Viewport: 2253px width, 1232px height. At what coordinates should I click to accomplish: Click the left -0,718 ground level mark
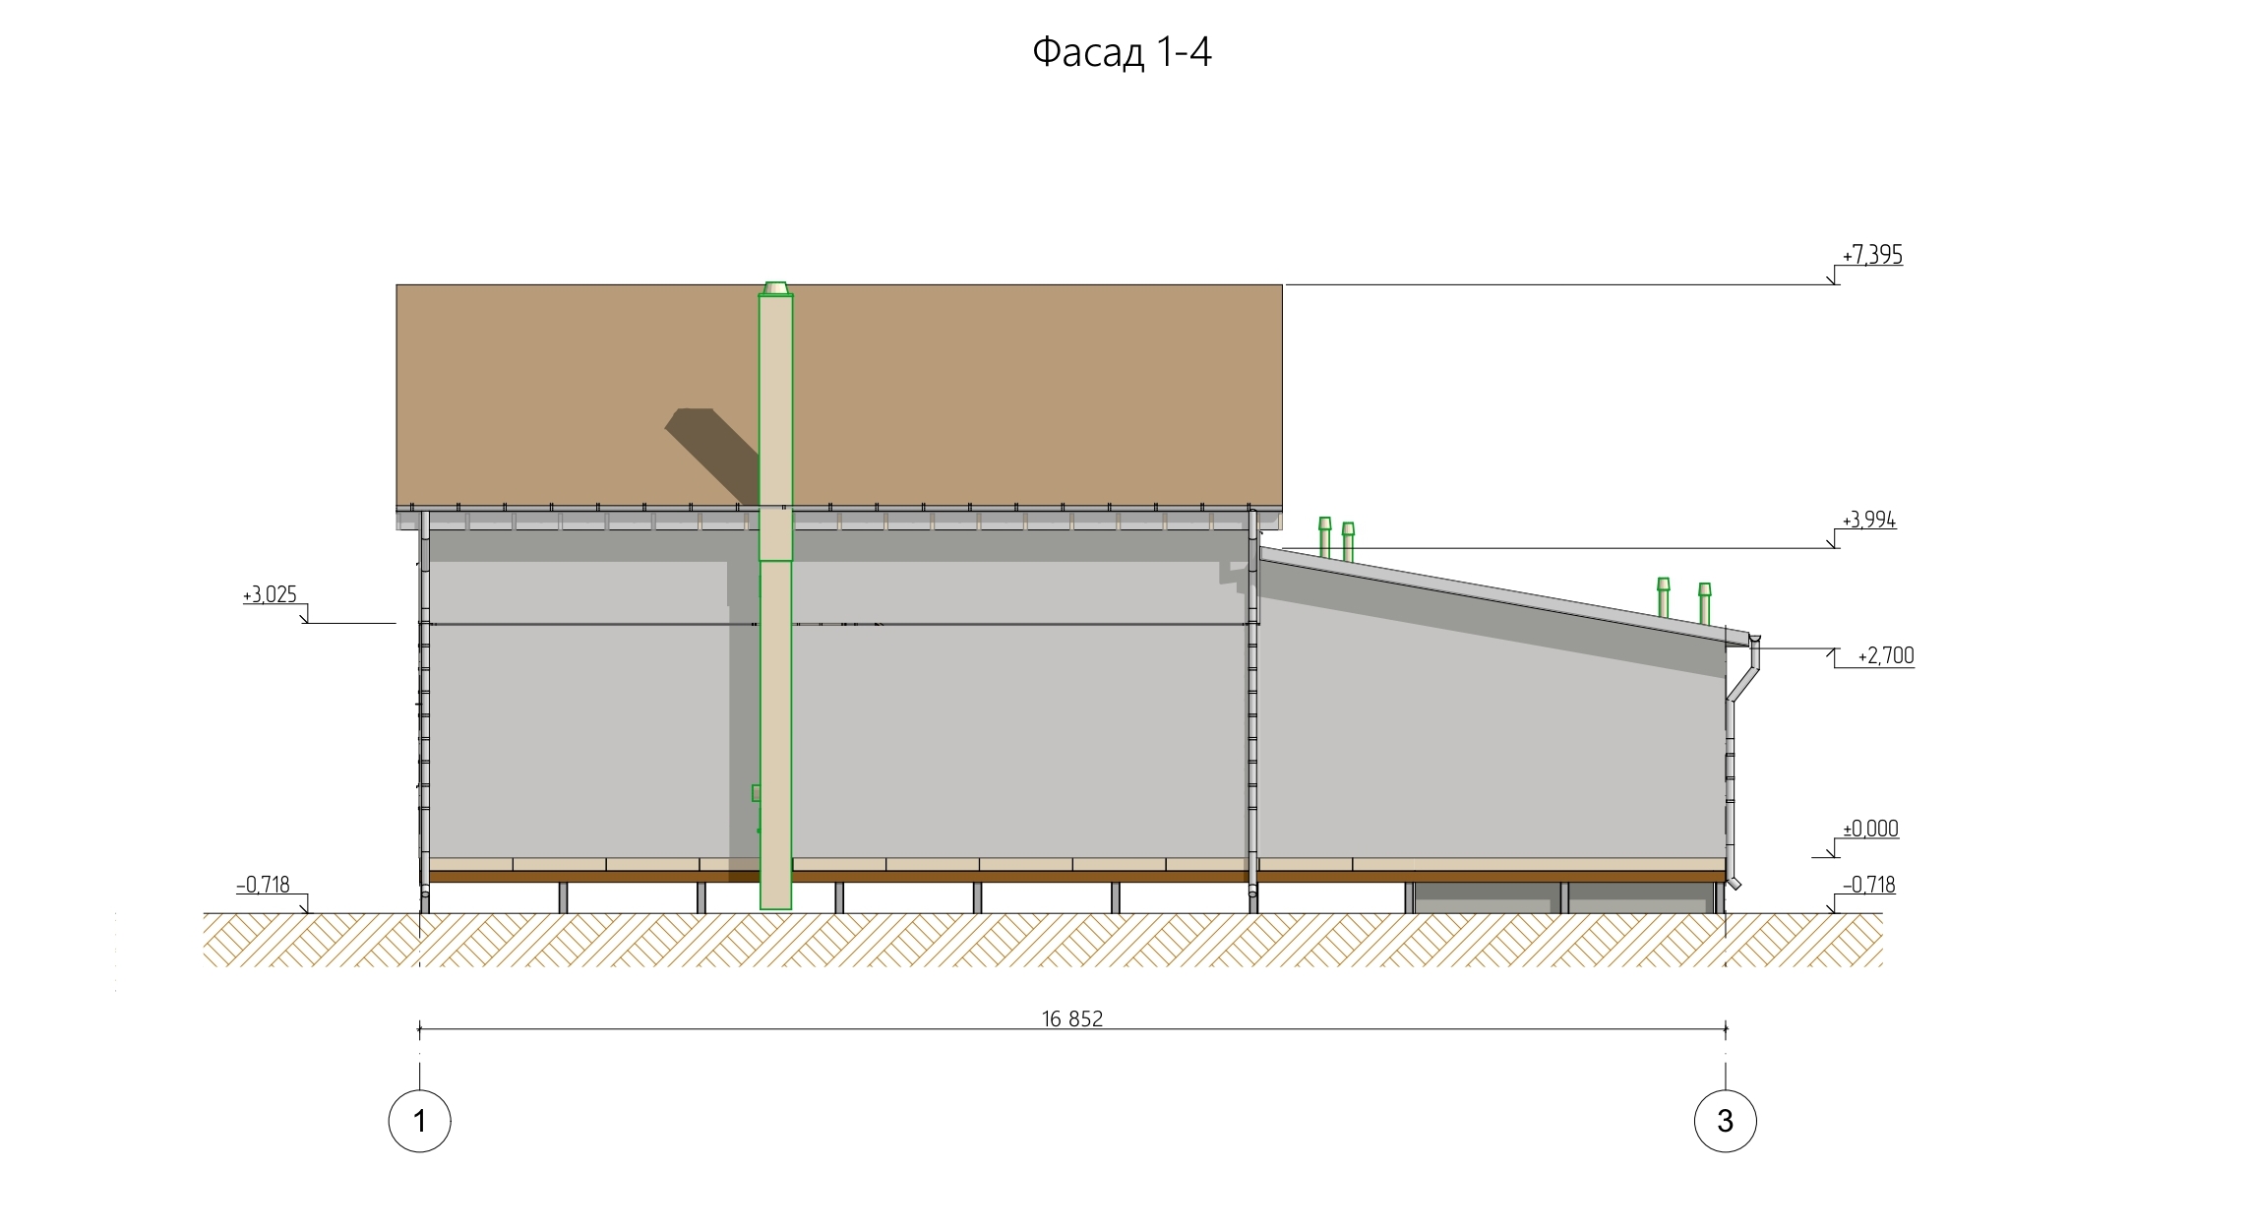(264, 886)
